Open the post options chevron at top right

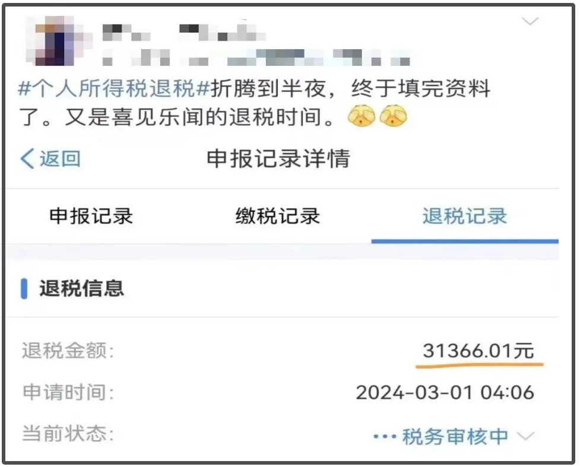[530, 21]
